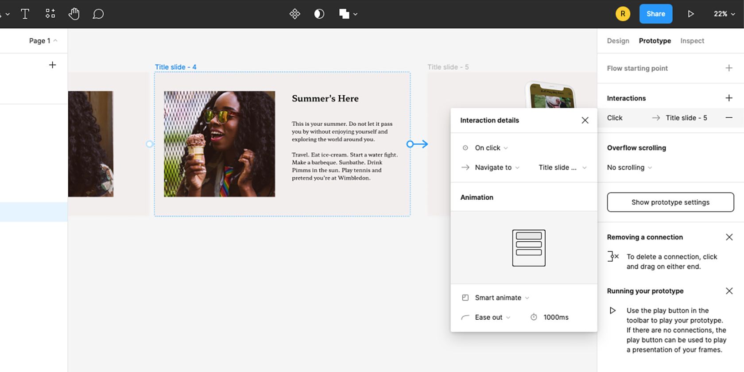744x372 pixels.
Task: Click the Use as mask icon
Action: point(319,14)
